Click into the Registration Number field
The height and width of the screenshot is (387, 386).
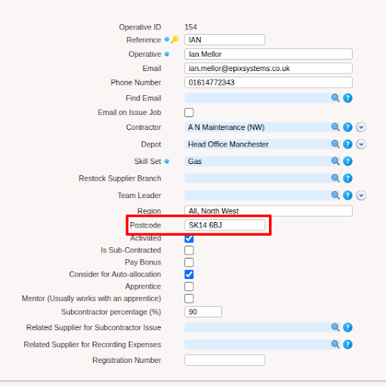pyautogui.click(x=224, y=360)
